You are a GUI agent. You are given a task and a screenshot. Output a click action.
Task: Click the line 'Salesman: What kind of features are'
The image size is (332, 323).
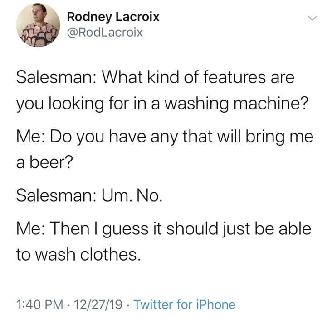pyautogui.click(x=155, y=76)
